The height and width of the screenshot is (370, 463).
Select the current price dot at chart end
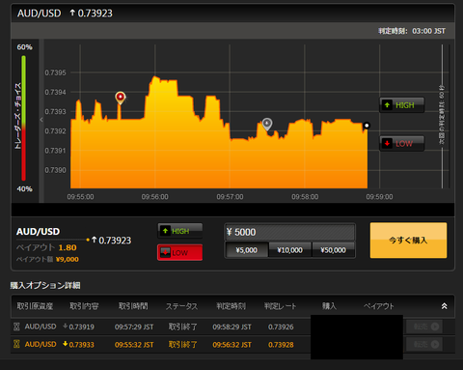pyautogui.click(x=367, y=126)
